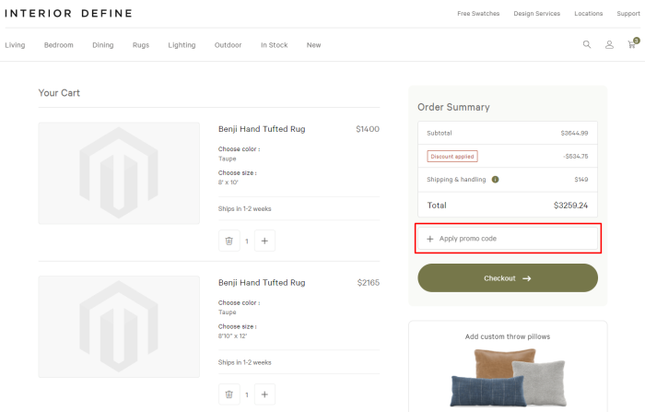Increase quantity of the $1400 Benji rug
Screen dimensions: 645x412
click(x=264, y=241)
